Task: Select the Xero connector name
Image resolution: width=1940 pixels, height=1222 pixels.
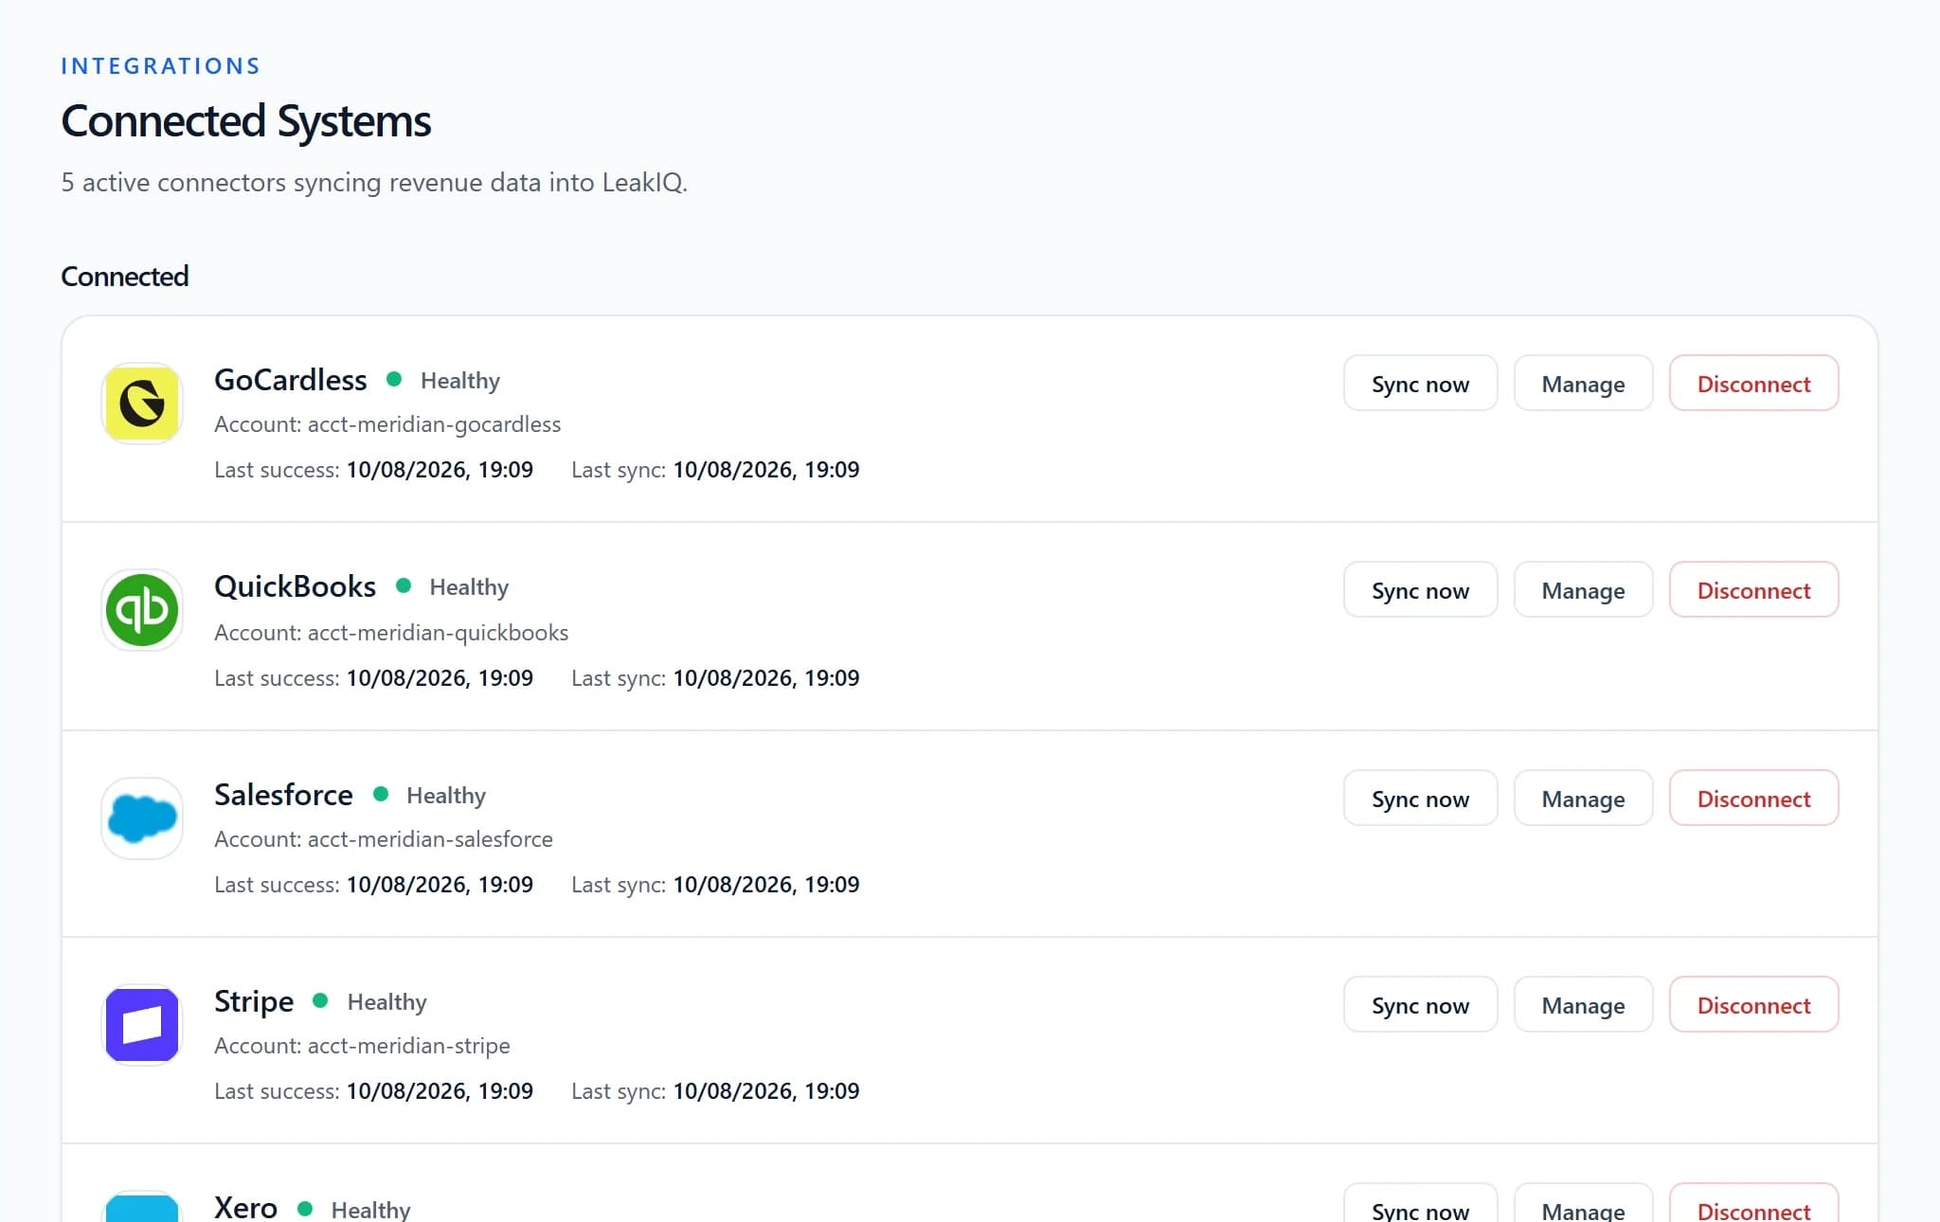Action: pos(246,1208)
